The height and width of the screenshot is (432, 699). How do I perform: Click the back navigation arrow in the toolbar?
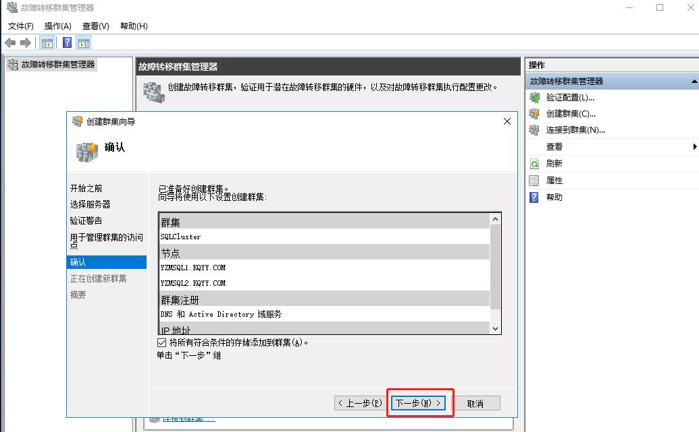tap(9, 42)
